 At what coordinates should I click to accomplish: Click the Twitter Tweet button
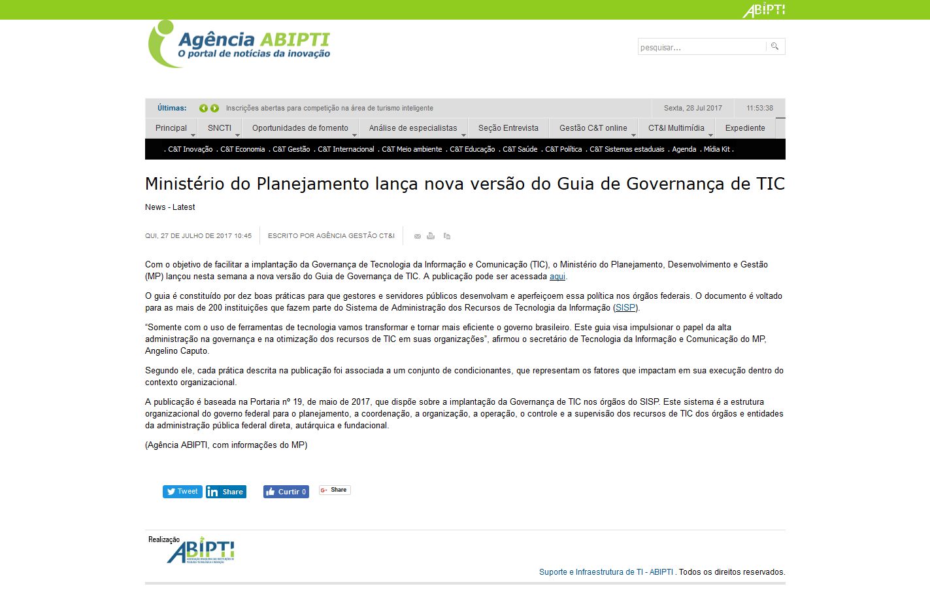tap(182, 492)
